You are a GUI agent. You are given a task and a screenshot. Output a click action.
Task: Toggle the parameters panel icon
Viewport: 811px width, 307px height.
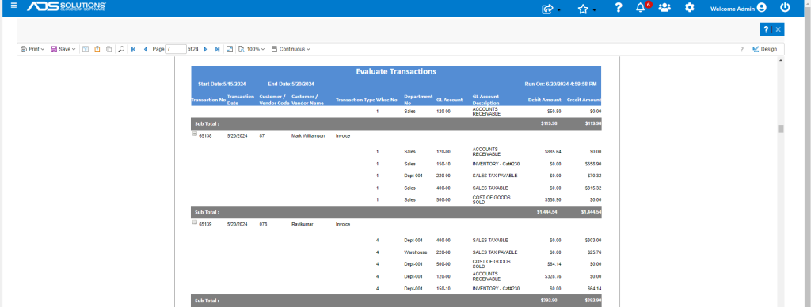(x=86, y=49)
